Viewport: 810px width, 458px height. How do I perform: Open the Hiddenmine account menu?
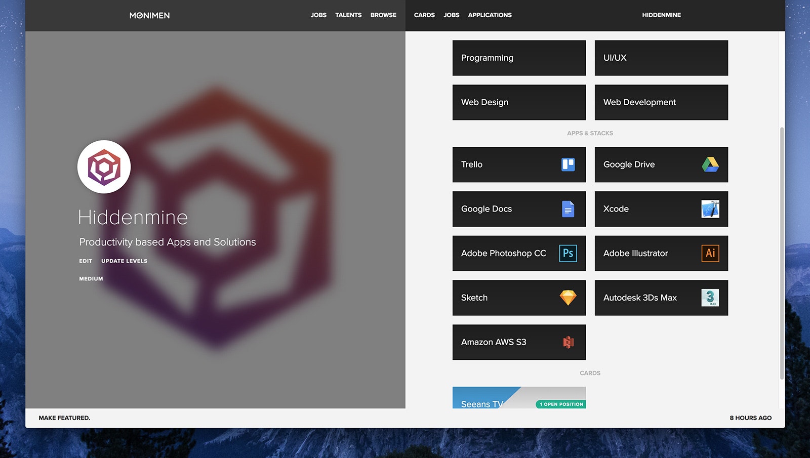tap(661, 15)
